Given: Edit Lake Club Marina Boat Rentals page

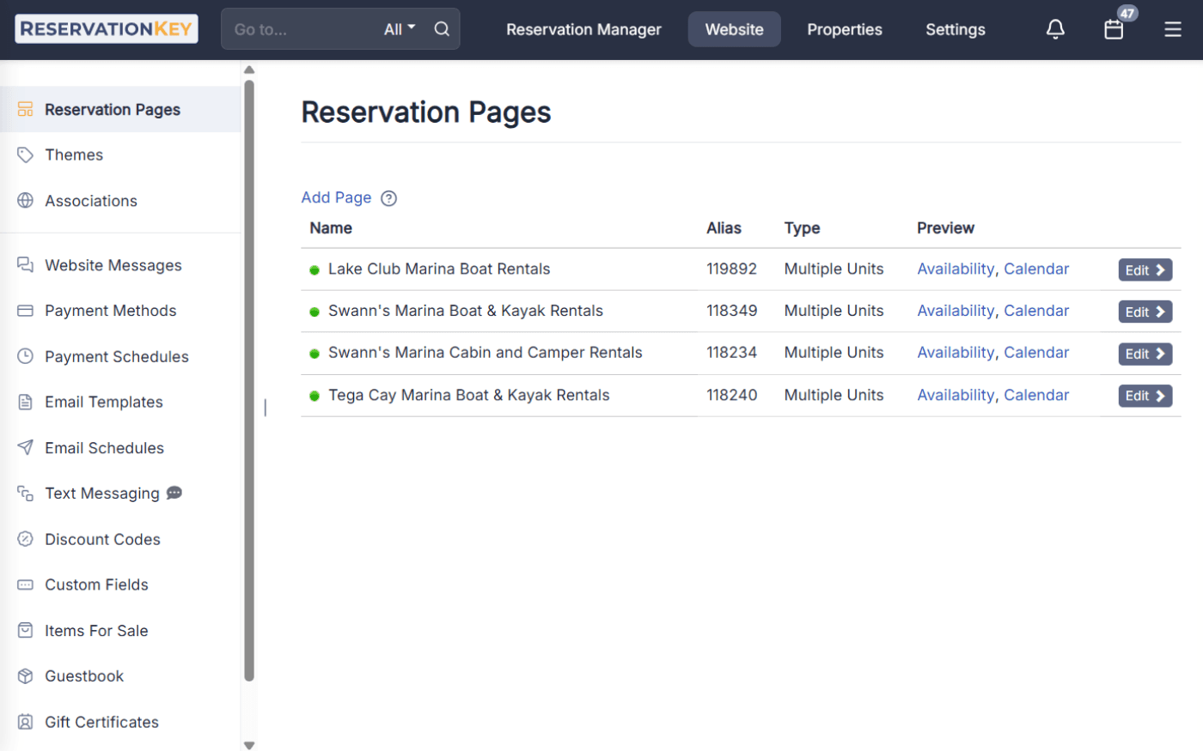Looking at the screenshot, I should pos(1145,270).
